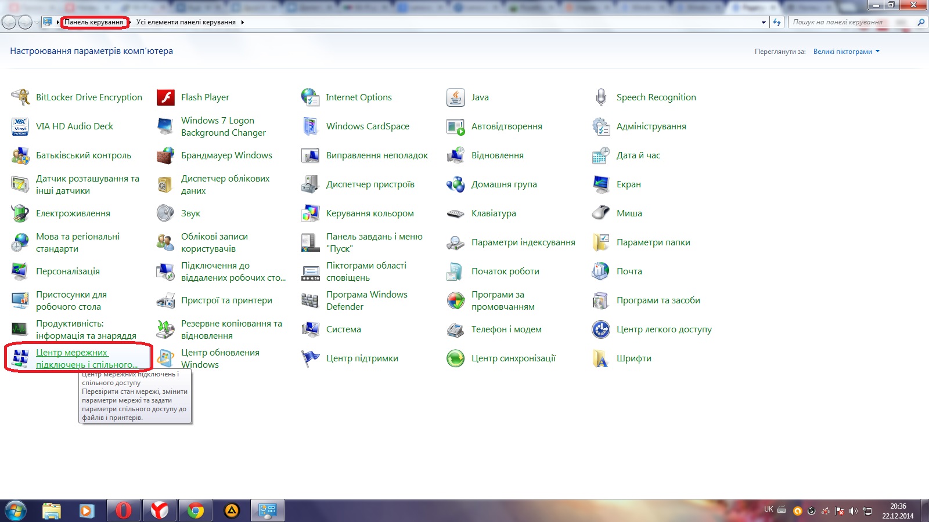The image size is (929, 522).
Task: Click the Центр синхронізації icon
Action: tap(455, 358)
